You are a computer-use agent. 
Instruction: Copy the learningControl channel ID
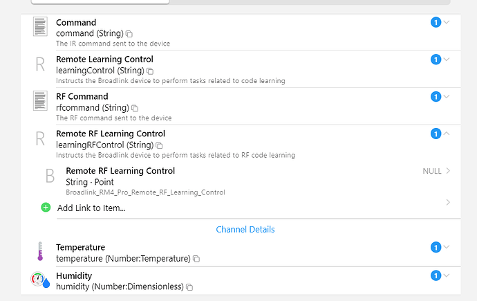click(150, 71)
